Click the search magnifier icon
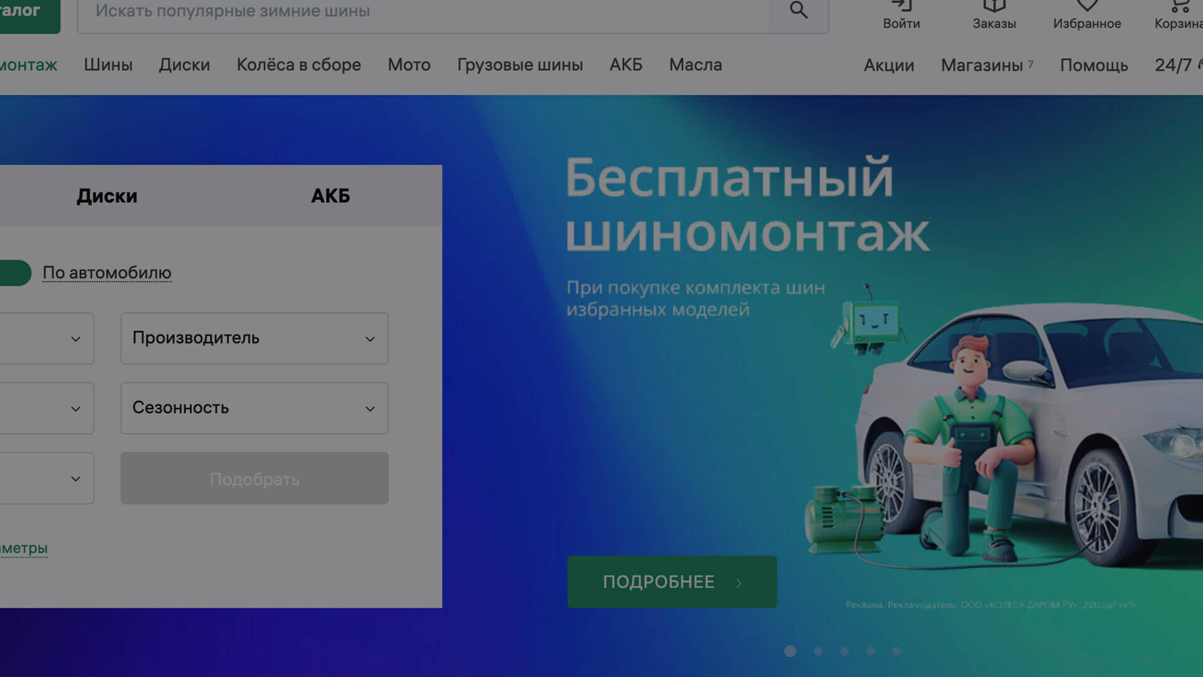This screenshot has width=1203, height=677. tap(798, 11)
